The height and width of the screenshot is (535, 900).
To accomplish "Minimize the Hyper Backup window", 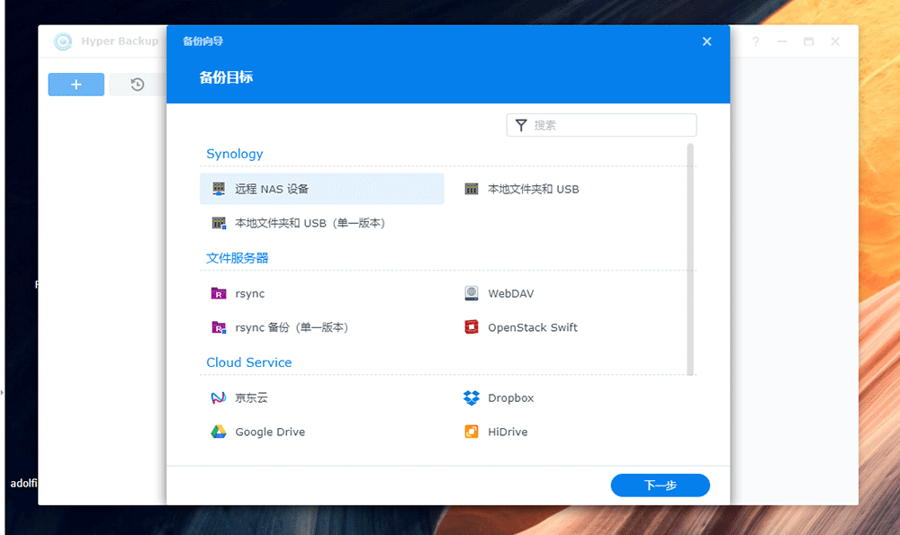I will (x=782, y=41).
